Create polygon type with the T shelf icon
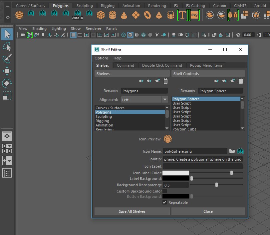Screen dimensions: 270x235 tap(182, 15)
